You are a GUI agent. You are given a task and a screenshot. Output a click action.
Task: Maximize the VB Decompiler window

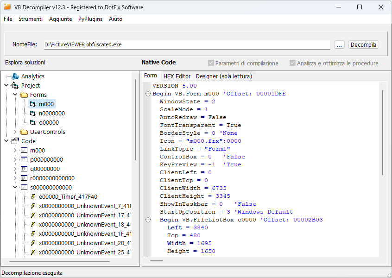360,7
